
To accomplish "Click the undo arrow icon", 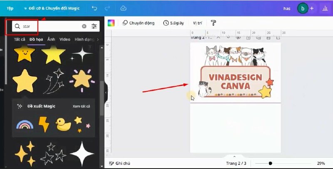I will coord(94,8).
